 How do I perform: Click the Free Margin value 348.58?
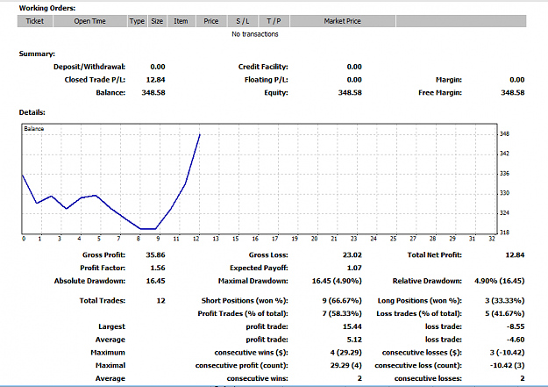coord(513,93)
